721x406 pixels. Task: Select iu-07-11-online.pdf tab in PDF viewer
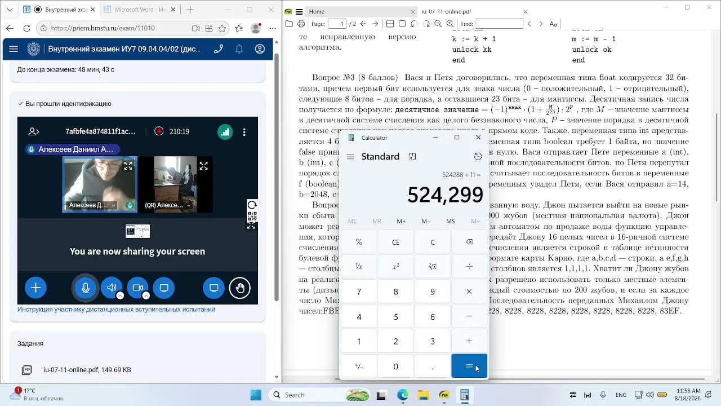[x=446, y=11]
